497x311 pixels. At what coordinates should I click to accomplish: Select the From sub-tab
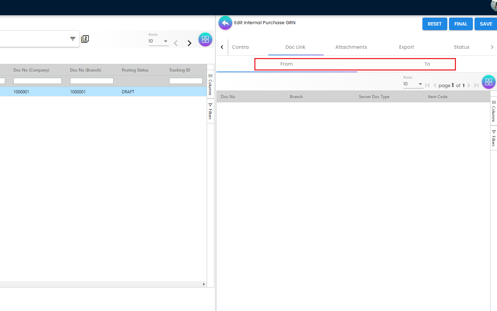(286, 64)
